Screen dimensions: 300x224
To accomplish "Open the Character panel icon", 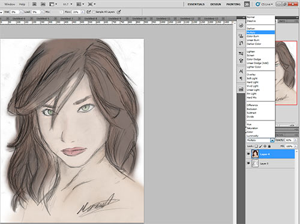I will (241, 71).
